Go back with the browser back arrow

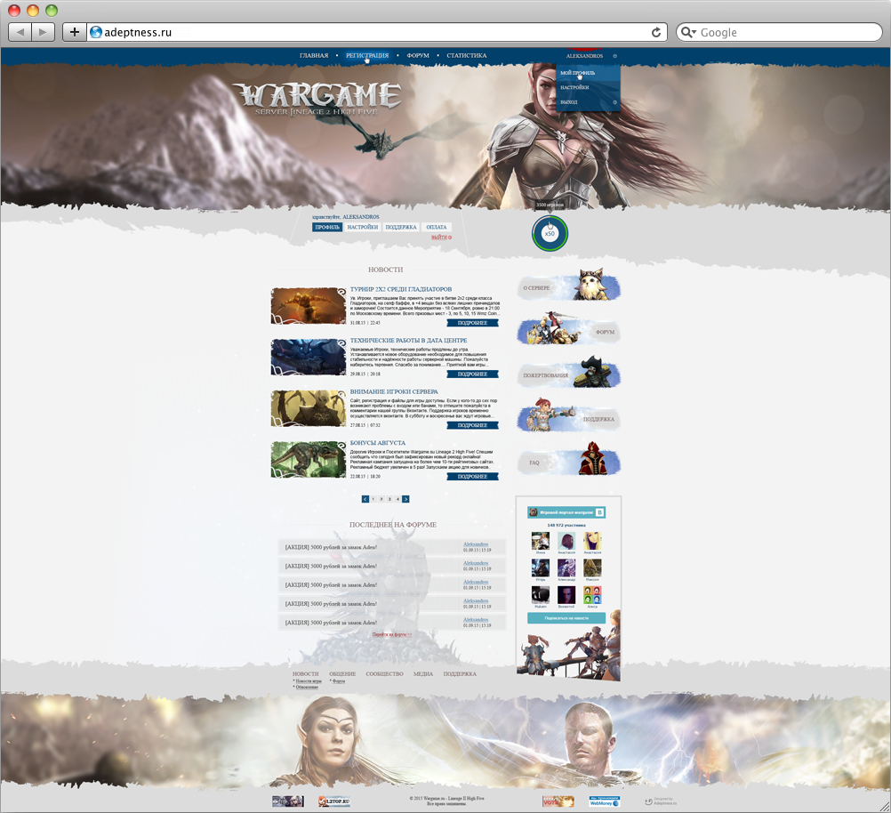click(20, 32)
